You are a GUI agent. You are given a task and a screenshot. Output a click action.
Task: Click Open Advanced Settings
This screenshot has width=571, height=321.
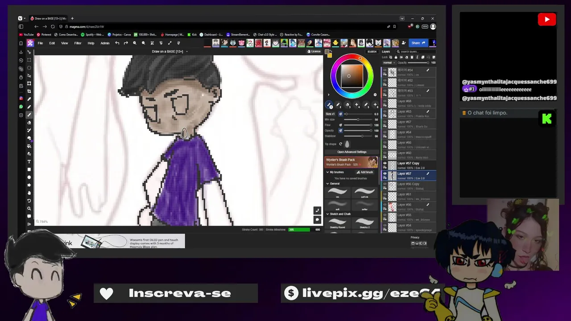pyautogui.click(x=352, y=152)
